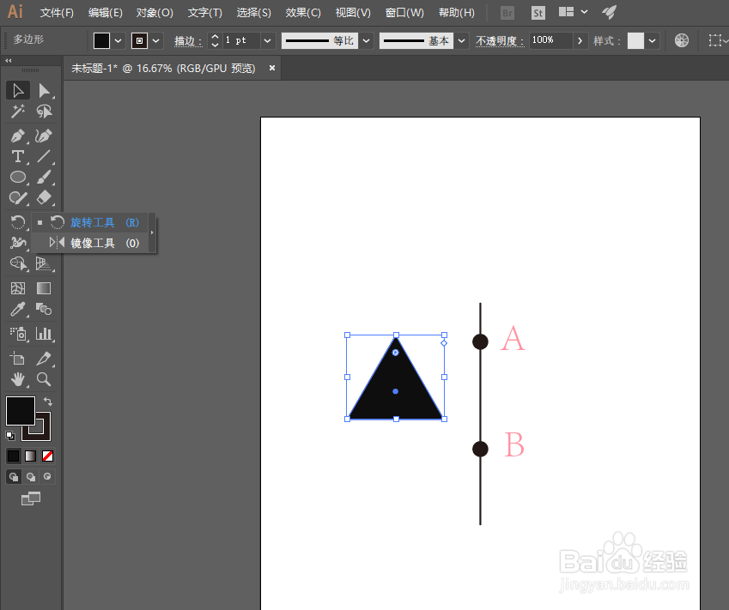Tear off the tool flyout panel

pos(152,233)
